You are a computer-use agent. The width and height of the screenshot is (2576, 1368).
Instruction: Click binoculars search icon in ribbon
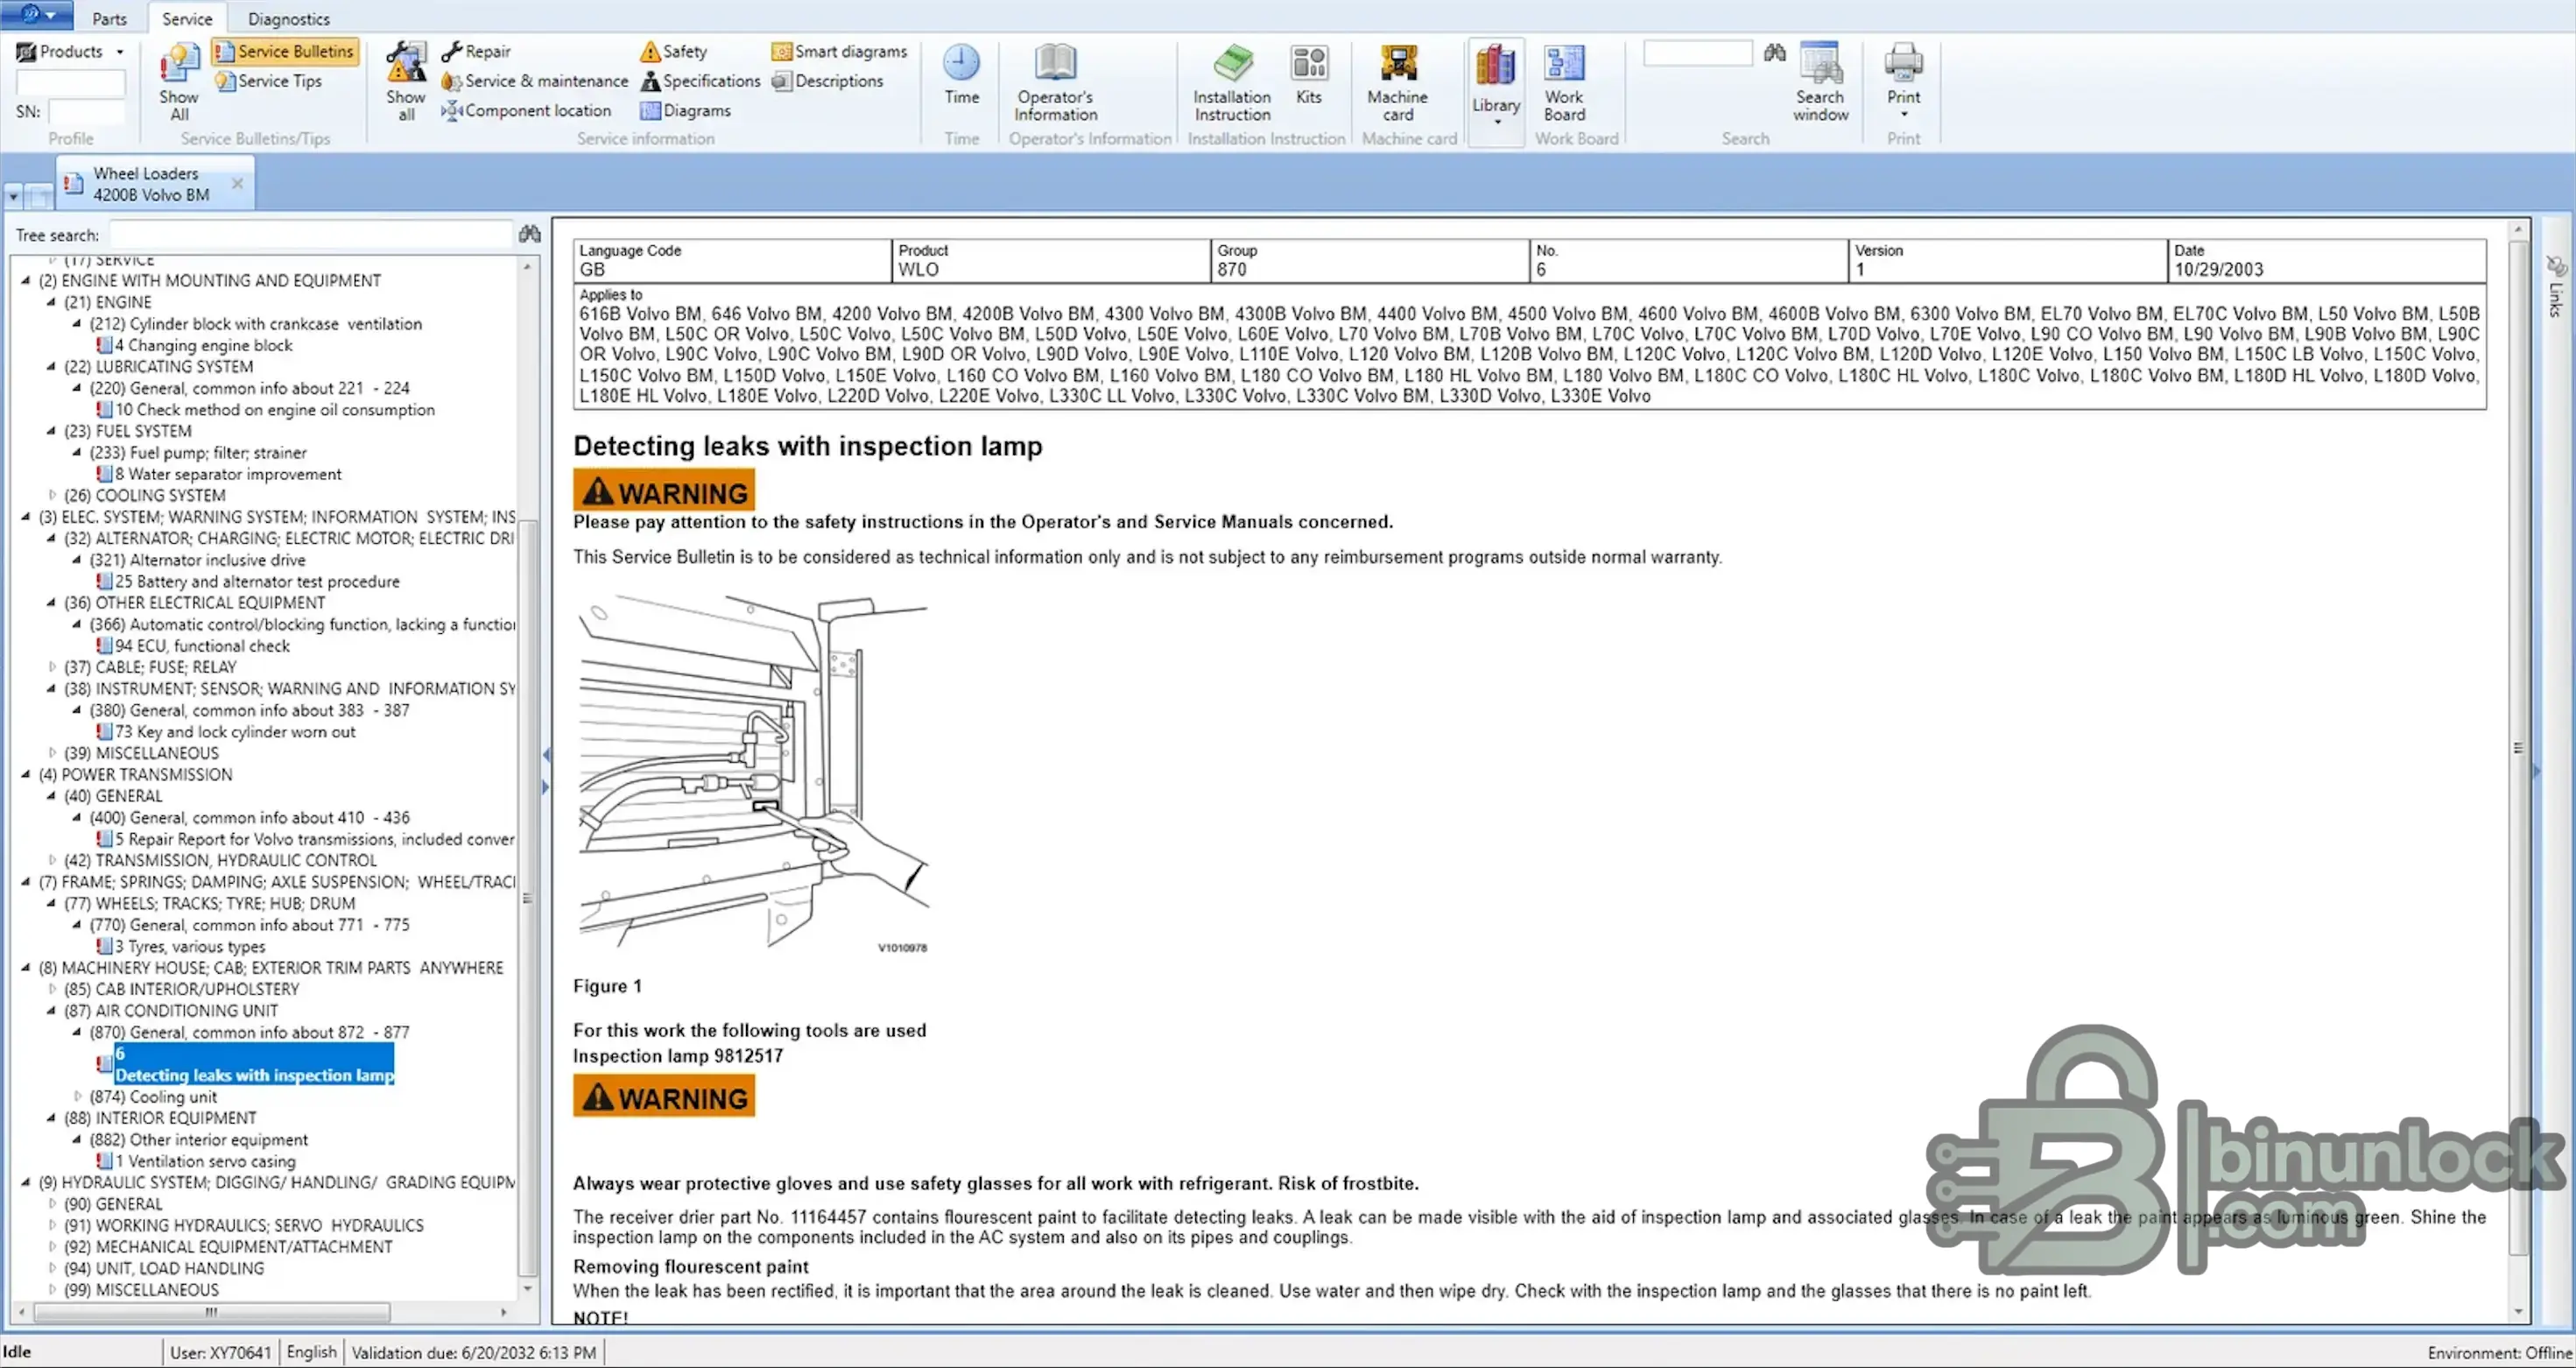(1774, 52)
